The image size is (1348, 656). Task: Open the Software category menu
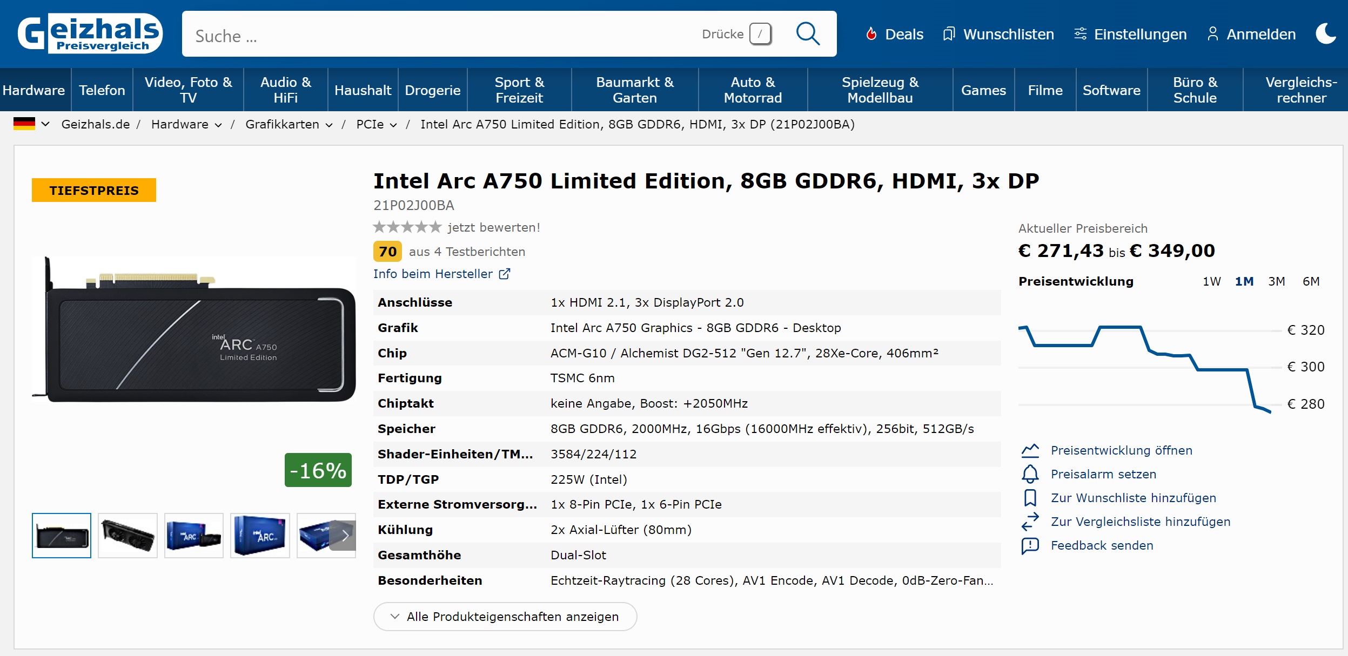point(1111,90)
